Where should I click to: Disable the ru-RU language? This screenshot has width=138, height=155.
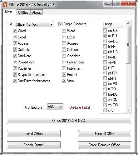pyautogui.click(x=105, y=36)
